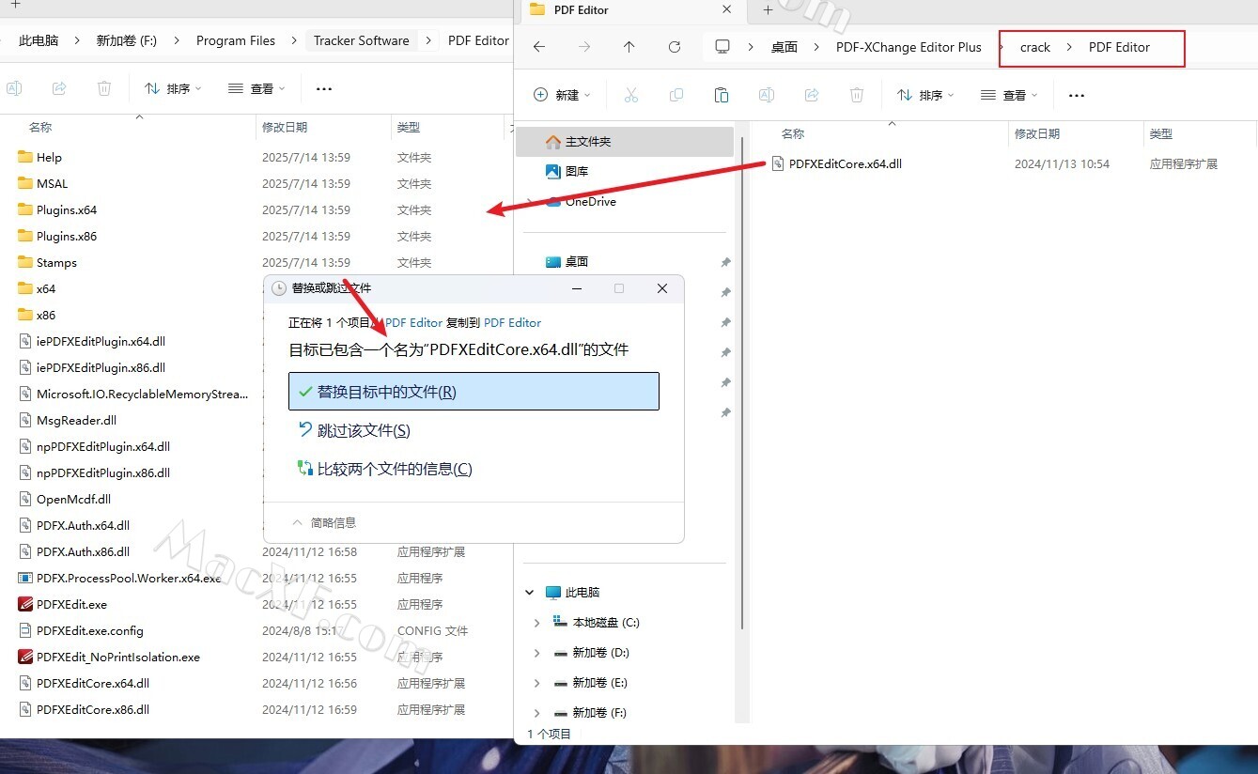Refresh the right PDF Editor window
1258x774 pixels.
coord(675,47)
